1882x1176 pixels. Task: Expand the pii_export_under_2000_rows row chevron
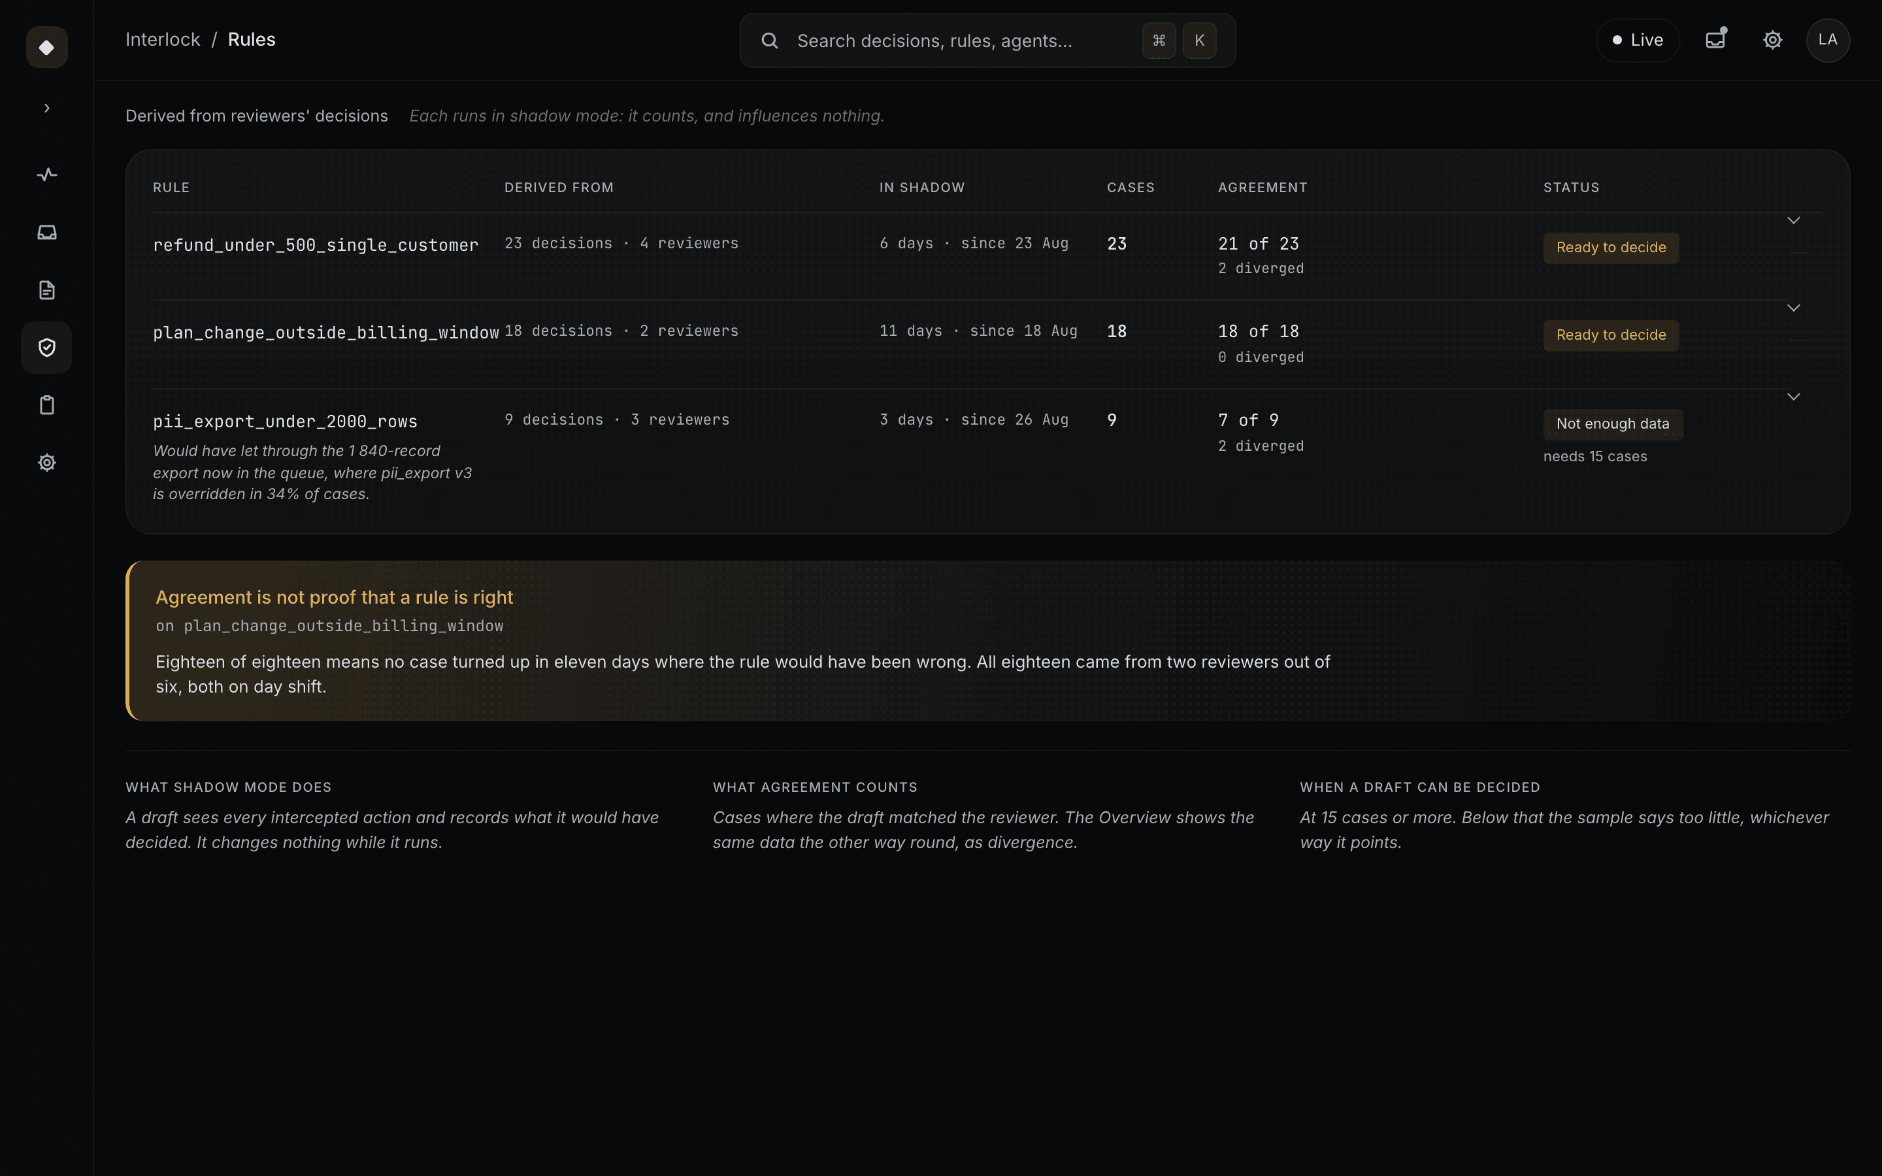pos(1793,397)
